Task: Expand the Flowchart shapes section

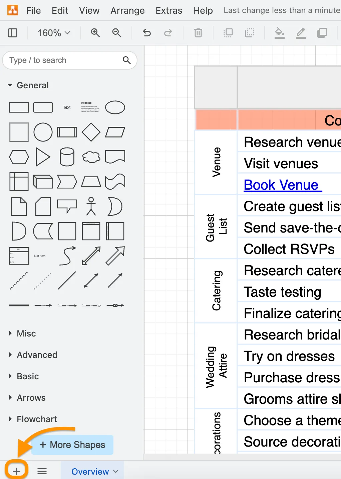Action: (x=36, y=419)
